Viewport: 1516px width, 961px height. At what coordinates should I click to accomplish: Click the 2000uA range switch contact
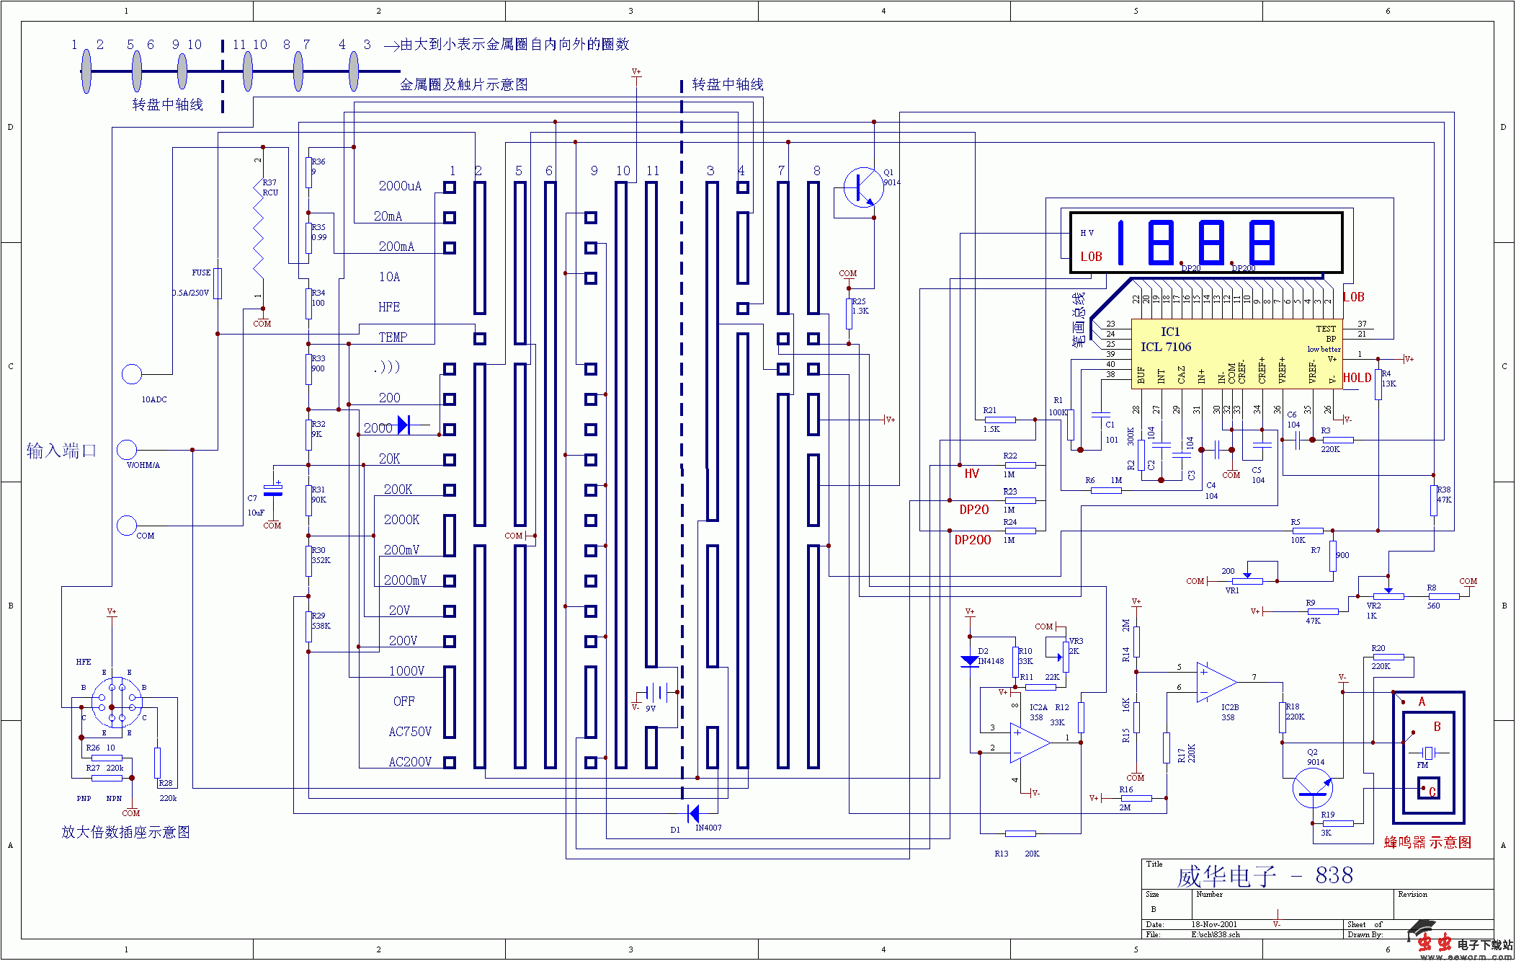pyautogui.click(x=449, y=187)
